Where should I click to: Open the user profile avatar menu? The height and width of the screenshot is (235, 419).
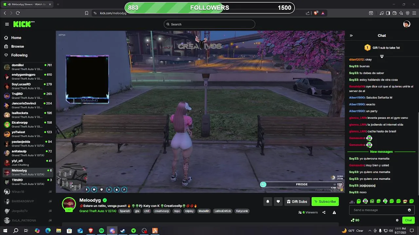coord(407,24)
